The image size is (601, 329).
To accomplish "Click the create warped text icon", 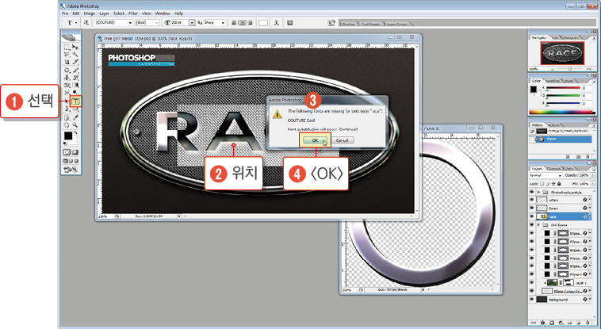I will [277, 23].
